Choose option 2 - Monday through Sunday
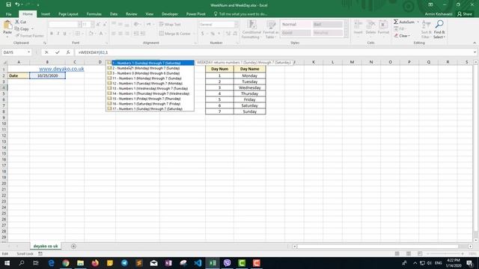Image resolution: width=479 pixels, height=269 pixels. pos(150,68)
